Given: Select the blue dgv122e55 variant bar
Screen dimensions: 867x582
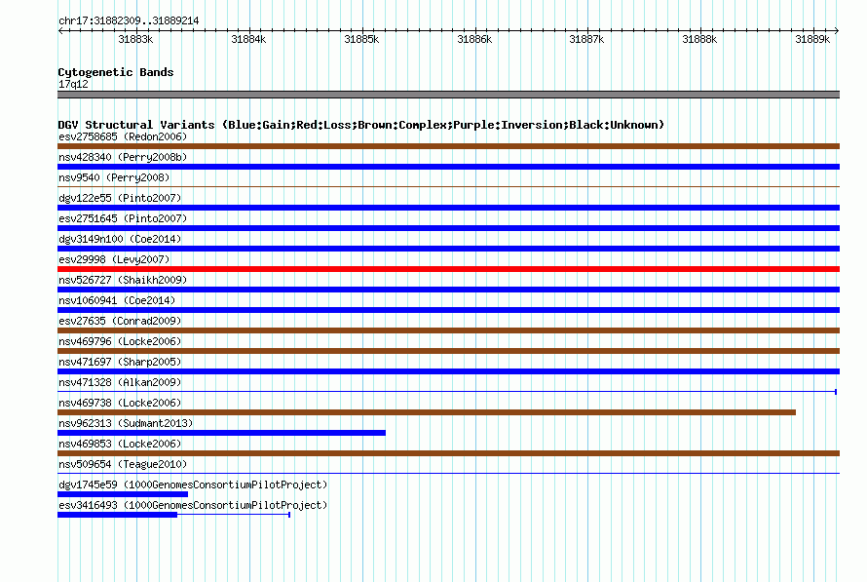Looking at the screenshot, I should coord(448,208).
